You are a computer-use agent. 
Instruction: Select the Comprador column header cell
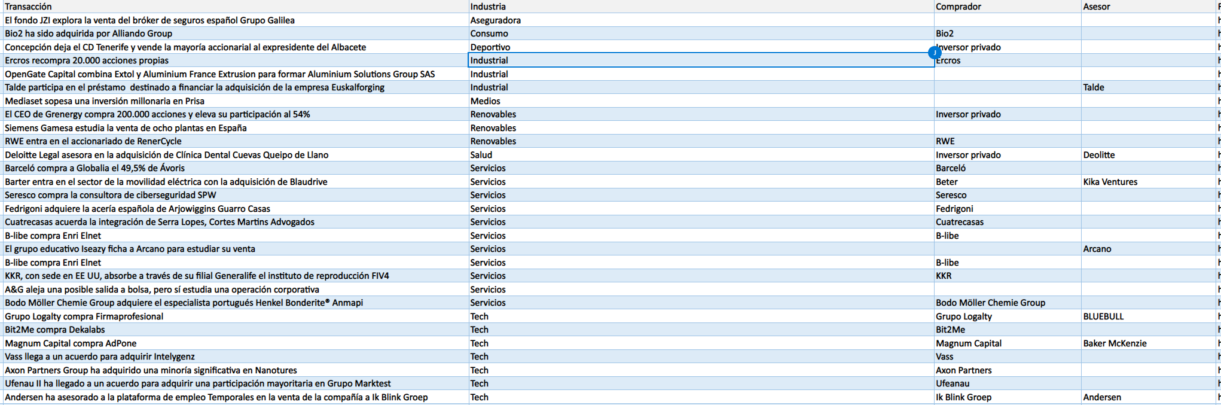(x=1008, y=7)
